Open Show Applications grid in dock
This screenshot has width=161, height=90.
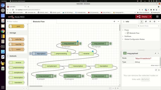(x=3, y=87)
